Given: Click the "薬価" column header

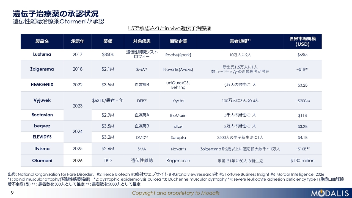Looking at the screenshot, I should coord(108,41).
